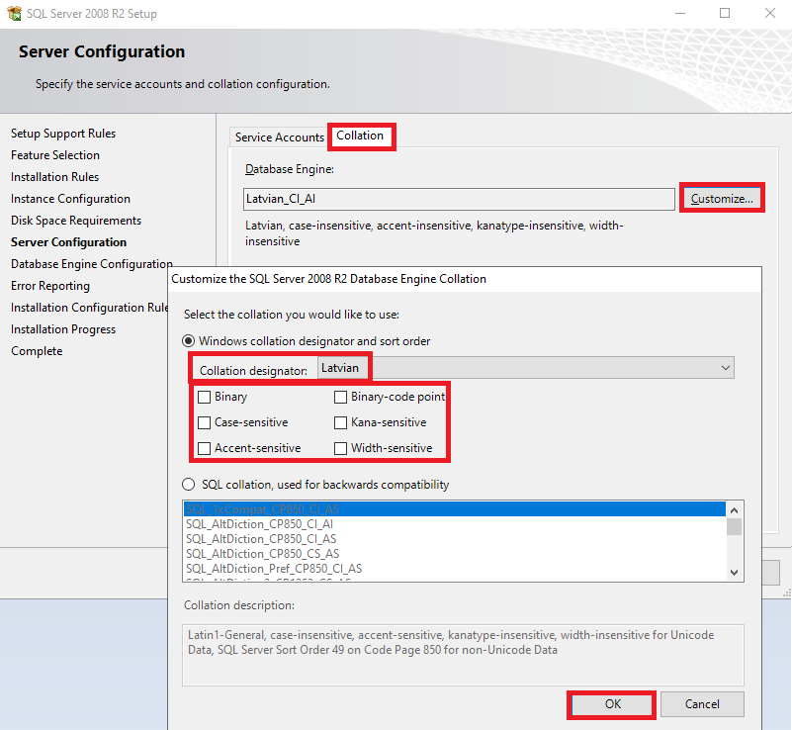Click Feature Selection in the sidebar

(x=55, y=155)
